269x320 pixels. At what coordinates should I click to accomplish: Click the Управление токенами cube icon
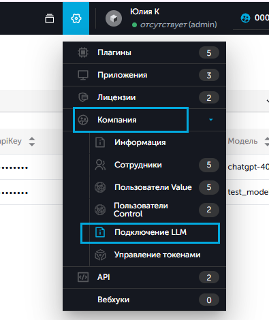pyautogui.click(x=100, y=255)
